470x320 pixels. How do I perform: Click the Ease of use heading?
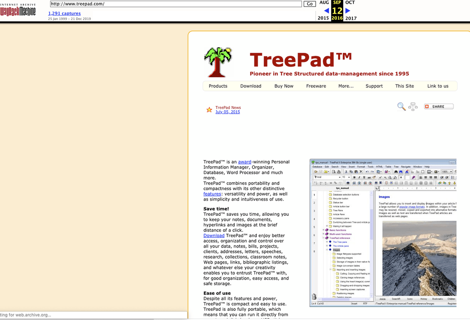pyautogui.click(x=217, y=293)
